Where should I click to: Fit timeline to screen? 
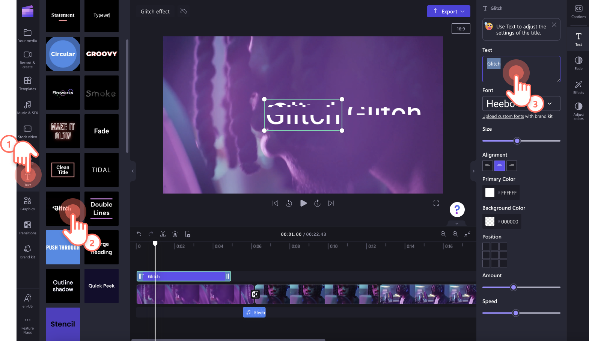click(x=467, y=234)
